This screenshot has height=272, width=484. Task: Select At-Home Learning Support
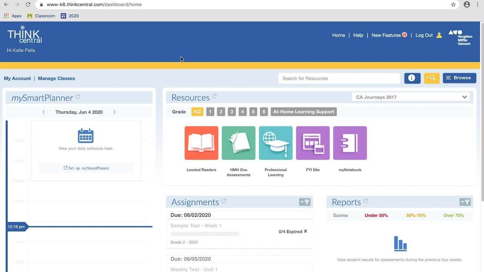304,112
